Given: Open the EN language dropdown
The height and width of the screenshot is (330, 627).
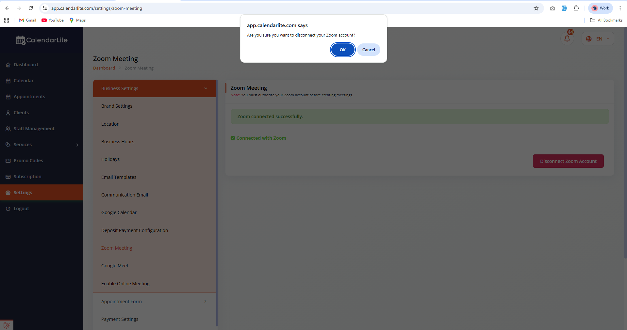Looking at the screenshot, I should [x=598, y=39].
